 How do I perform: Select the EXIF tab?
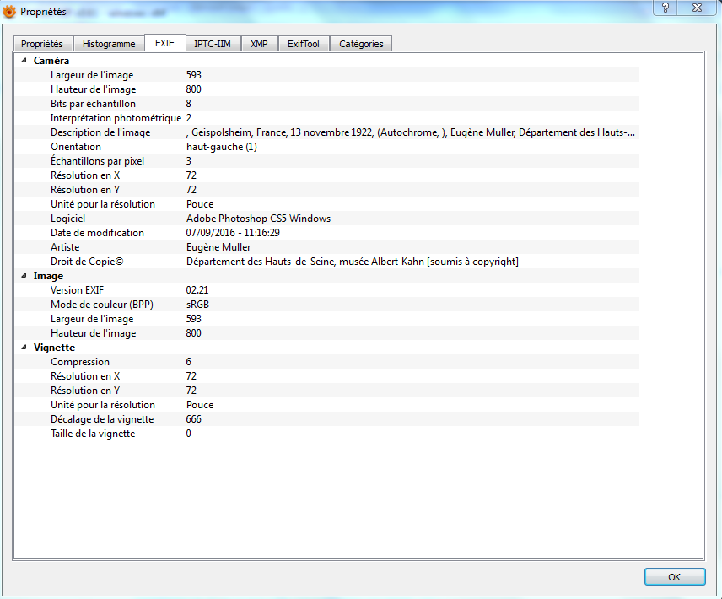point(164,44)
